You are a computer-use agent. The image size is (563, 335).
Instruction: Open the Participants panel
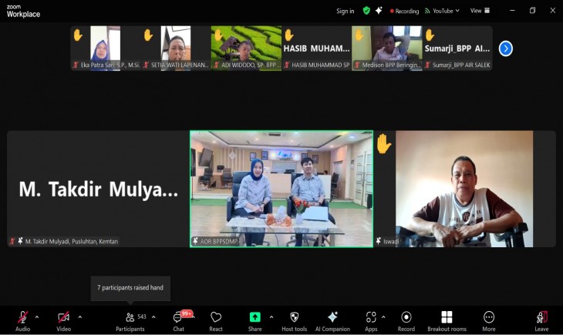tap(130, 320)
